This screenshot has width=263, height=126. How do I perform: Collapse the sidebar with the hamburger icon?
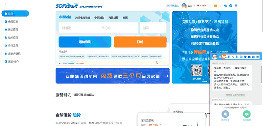pyautogui.click(x=6, y=4)
